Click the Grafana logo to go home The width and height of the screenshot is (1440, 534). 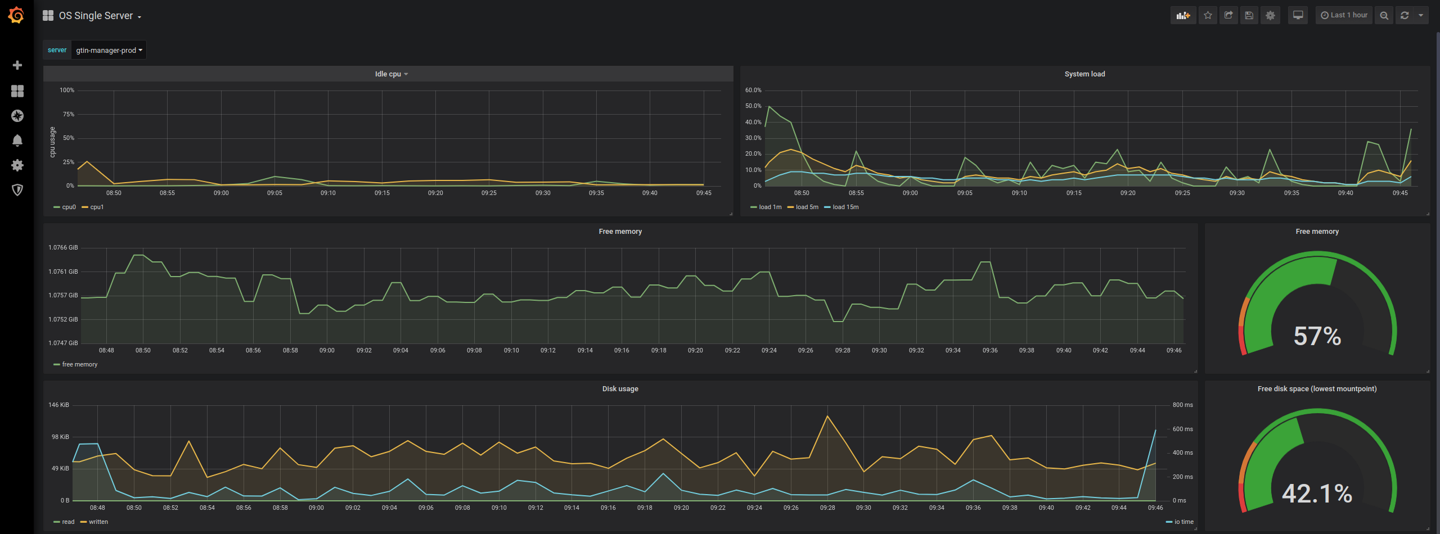17,15
